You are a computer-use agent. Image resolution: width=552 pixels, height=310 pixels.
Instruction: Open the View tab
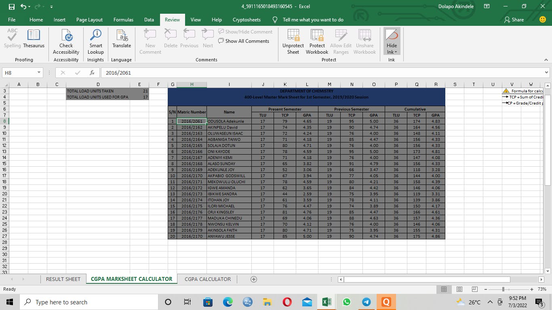196,19
